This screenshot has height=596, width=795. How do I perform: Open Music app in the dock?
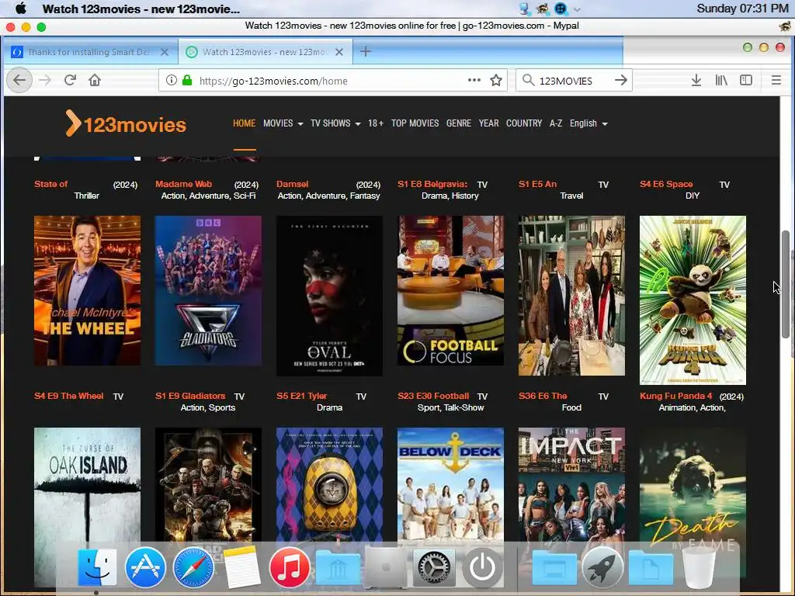[290, 567]
